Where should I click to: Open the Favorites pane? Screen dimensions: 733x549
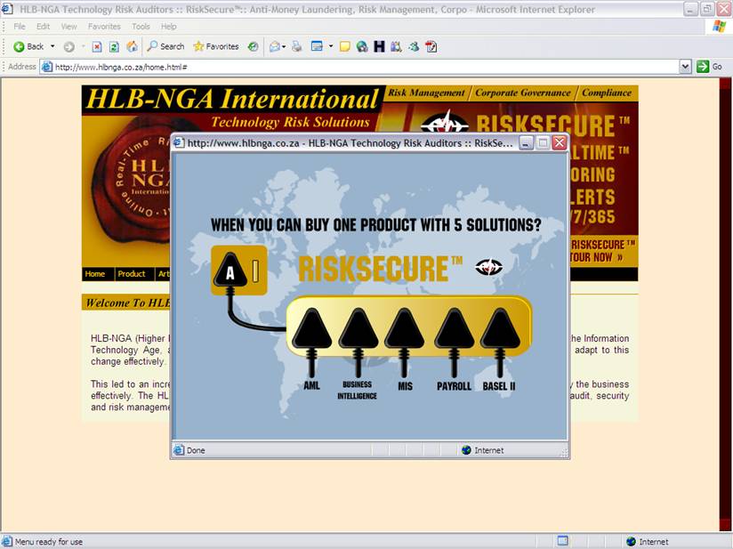coord(216,46)
